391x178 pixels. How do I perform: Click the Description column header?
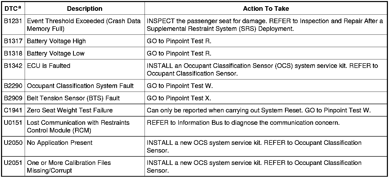[x=85, y=8]
